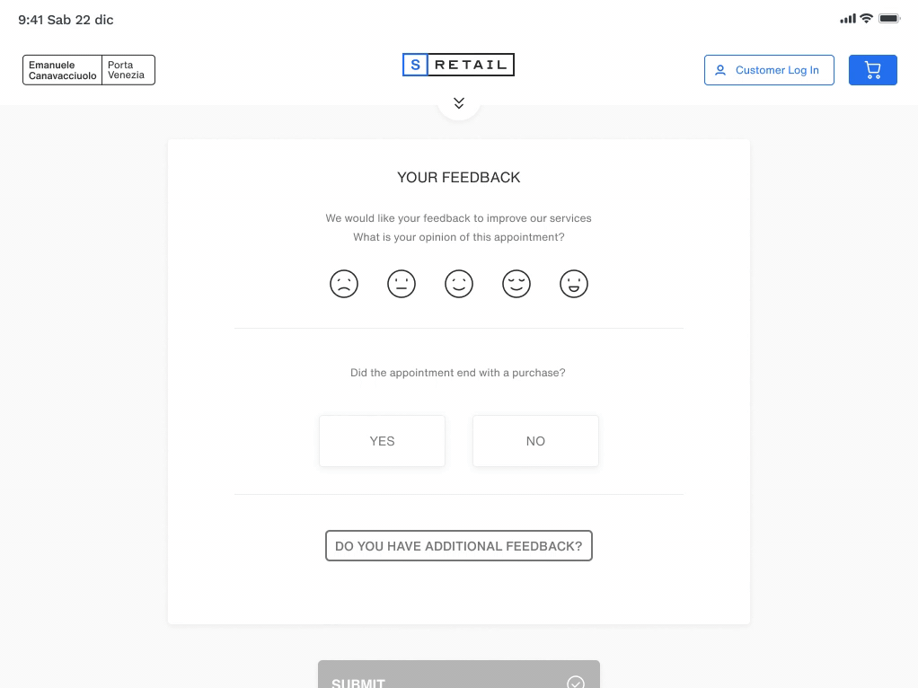The image size is (918, 688).
Task: Tap the Wi-Fi status icon
Action: 866,19
